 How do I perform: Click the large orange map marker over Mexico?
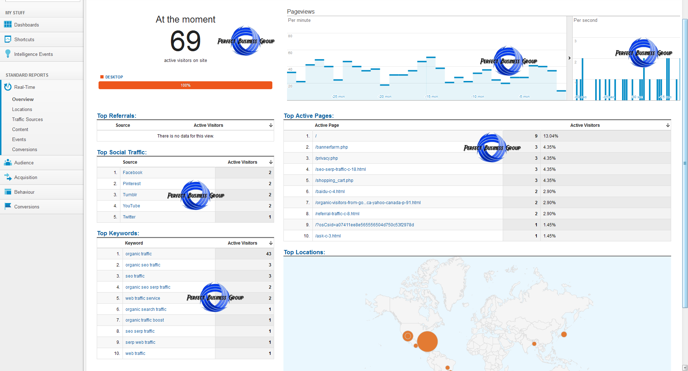pyautogui.click(x=427, y=342)
